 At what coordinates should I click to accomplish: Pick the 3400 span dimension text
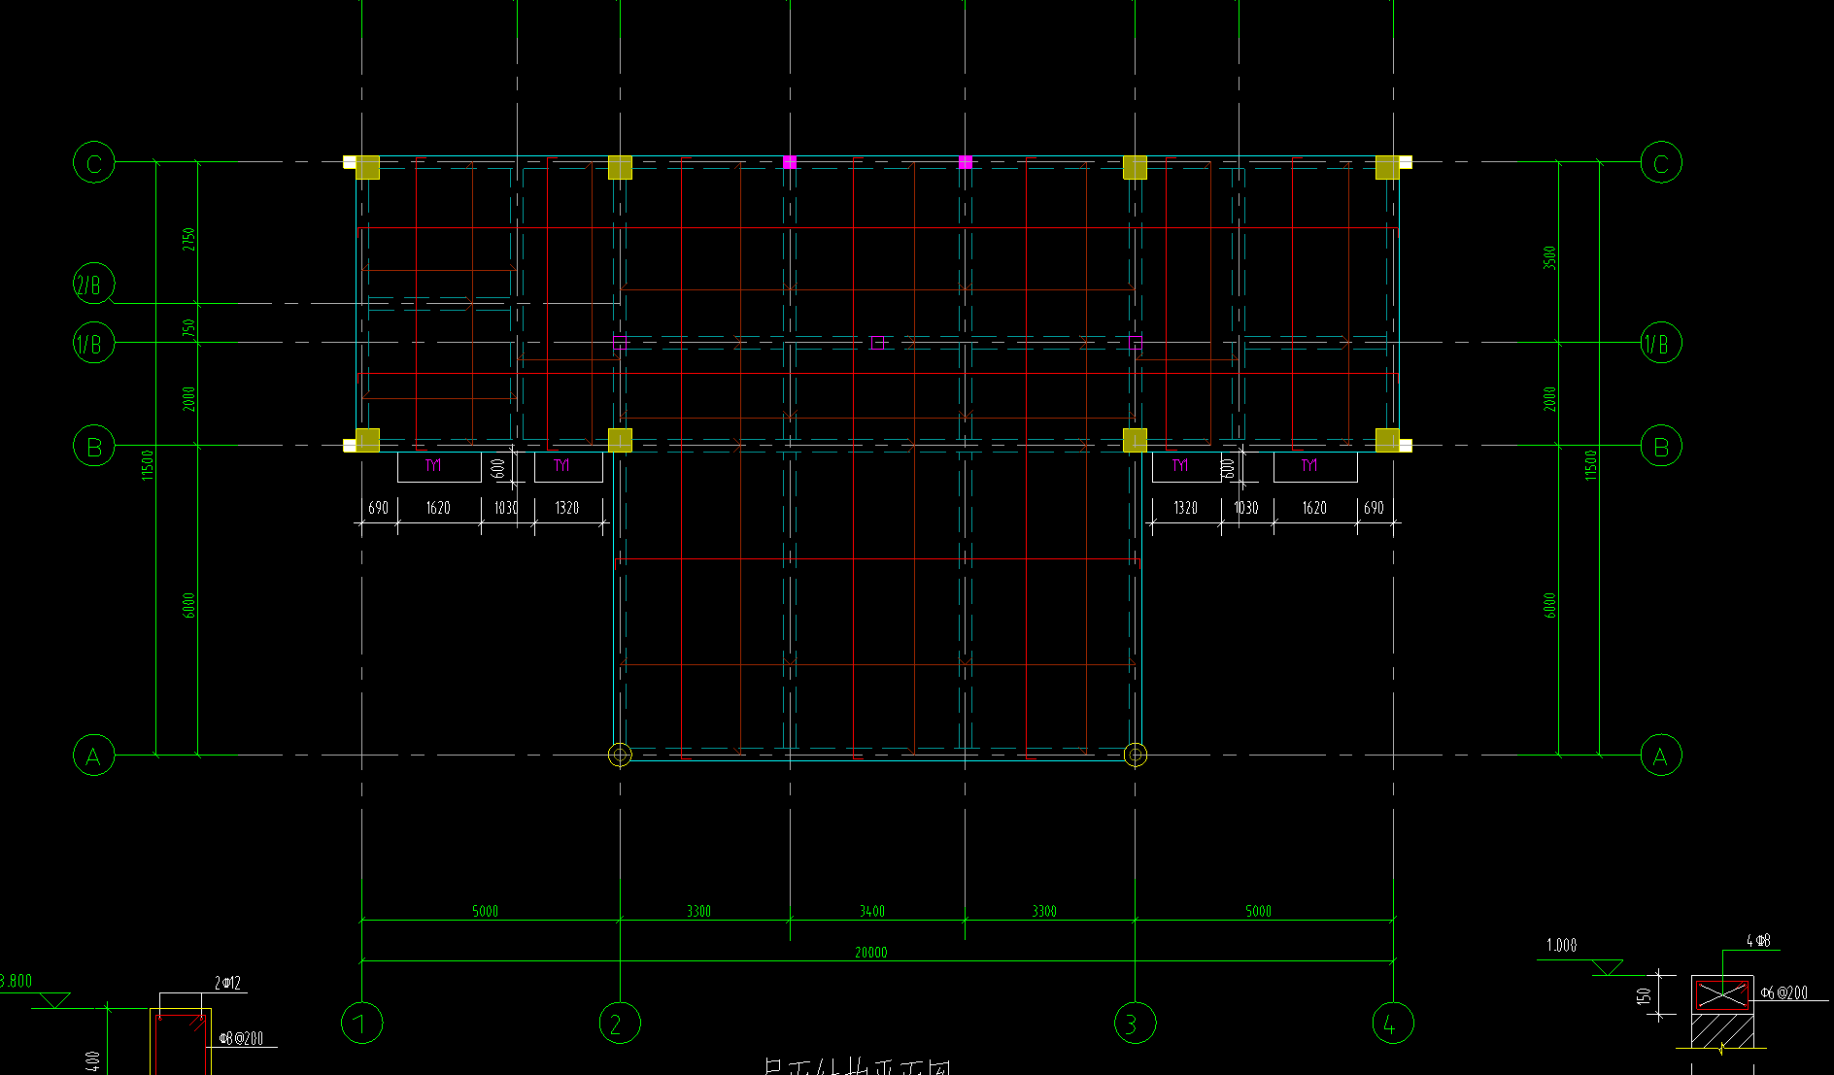point(872,911)
